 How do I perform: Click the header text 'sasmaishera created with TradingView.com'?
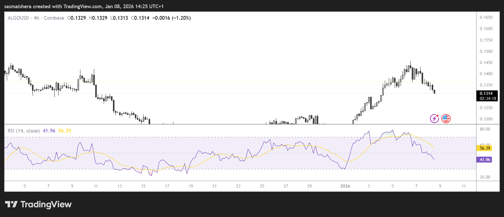(x=53, y=6)
